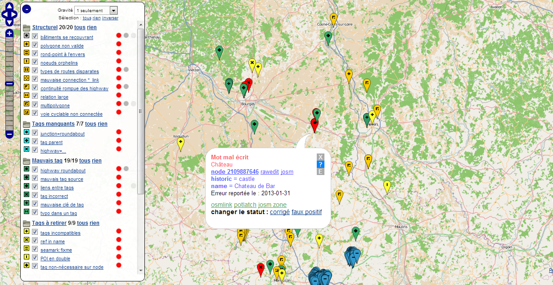
Task: Click the E edit icon in popup
Action: (320, 171)
